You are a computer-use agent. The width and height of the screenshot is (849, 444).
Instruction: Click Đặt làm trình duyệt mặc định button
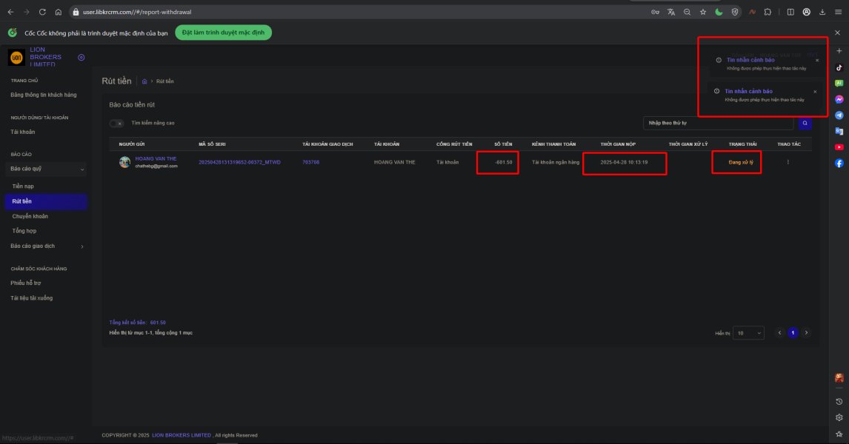(x=223, y=33)
